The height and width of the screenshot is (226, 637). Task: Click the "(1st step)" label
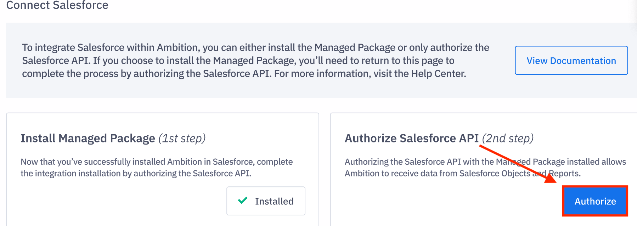point(182,138)
